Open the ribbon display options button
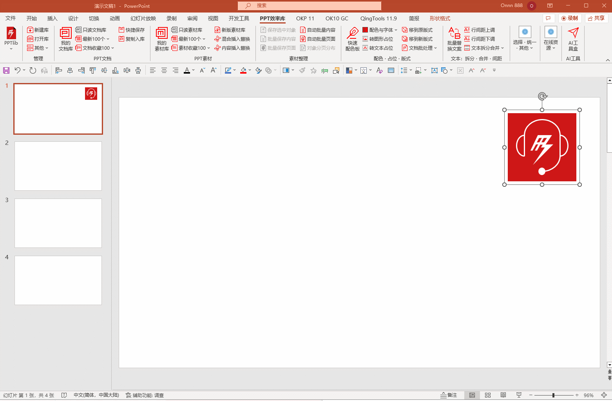 tap(550, 5)
